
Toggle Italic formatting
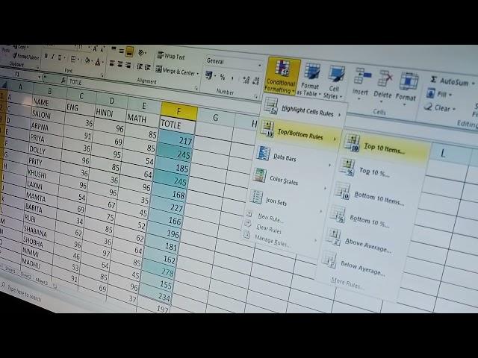(53, 57)
